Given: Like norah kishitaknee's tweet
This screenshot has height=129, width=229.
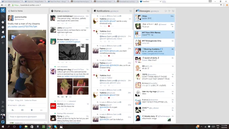Looking at the screenshot, I should coord(66,23).
